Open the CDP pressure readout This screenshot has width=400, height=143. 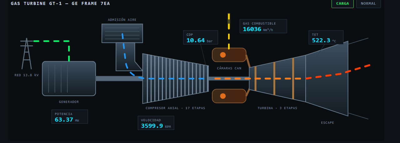[201, 37]
